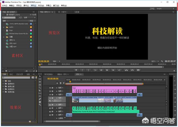Open the 字幕 menu
Image resolution: width=178 pixels, height=127 pixels.
coord(49,6)
